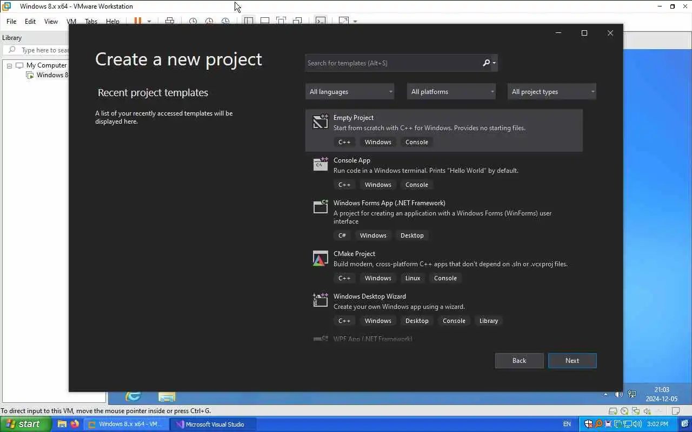692x432 pixels.
Task: Click the Console tag under Windows Desktop Wizard
Action: 454,321
